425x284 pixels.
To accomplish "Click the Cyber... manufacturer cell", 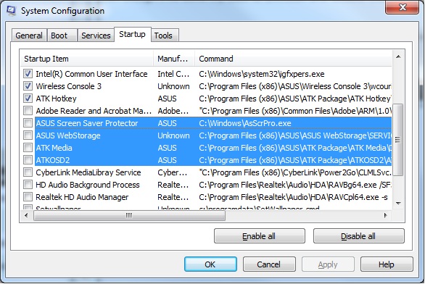I will tap(173, 172).
